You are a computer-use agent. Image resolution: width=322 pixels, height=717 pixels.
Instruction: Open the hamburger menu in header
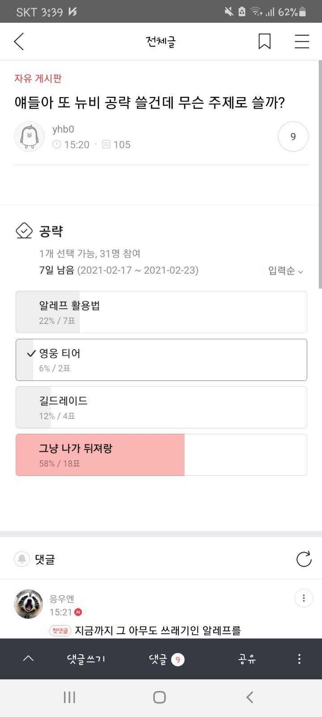(302, 42)
